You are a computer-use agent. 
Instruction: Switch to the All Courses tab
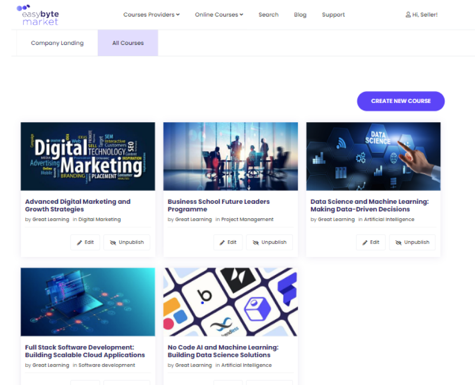pyautogui.click(x=128, y=43)
